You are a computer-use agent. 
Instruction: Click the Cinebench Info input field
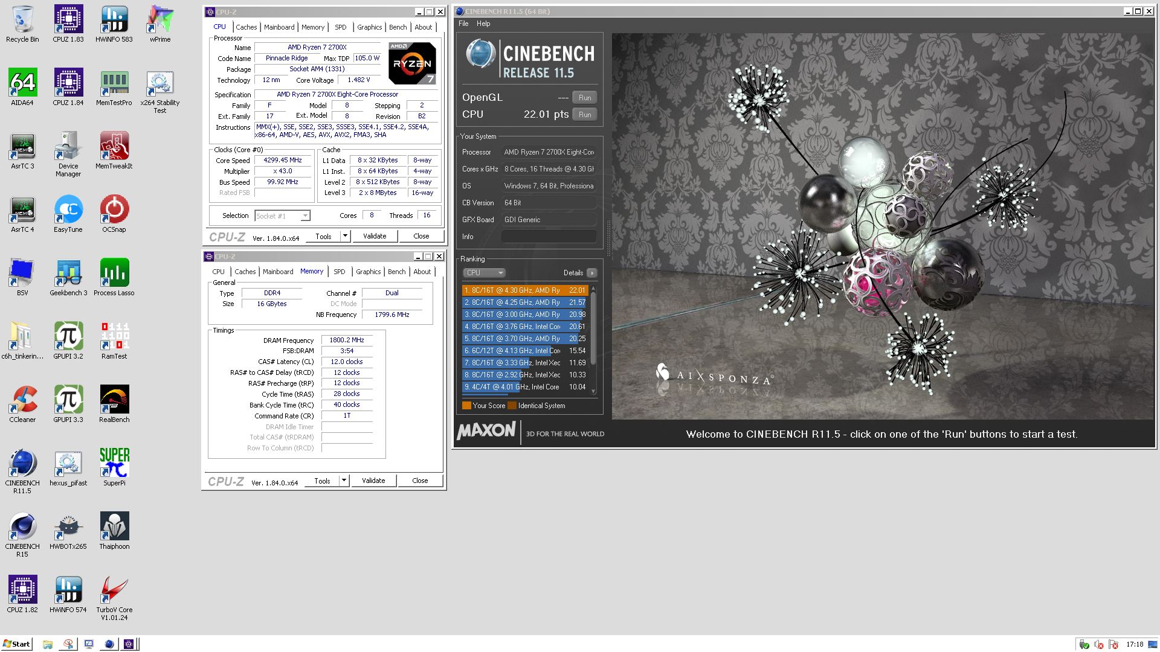coord(549,237)
